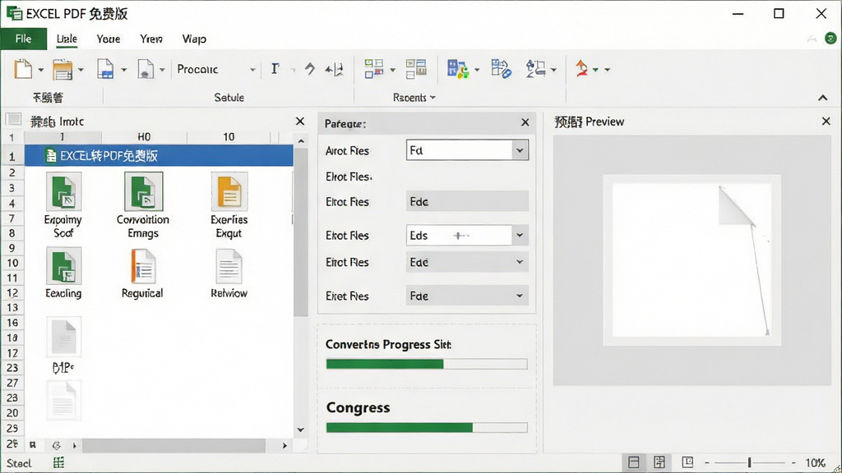Click the blue-green chart toolbar icon

(458, 69)
